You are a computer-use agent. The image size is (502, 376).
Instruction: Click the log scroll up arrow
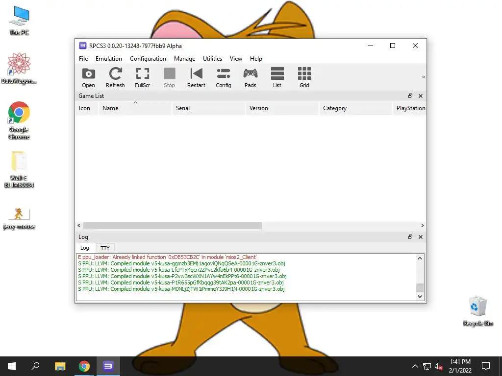pyautogui.click(x=420, y=258)
